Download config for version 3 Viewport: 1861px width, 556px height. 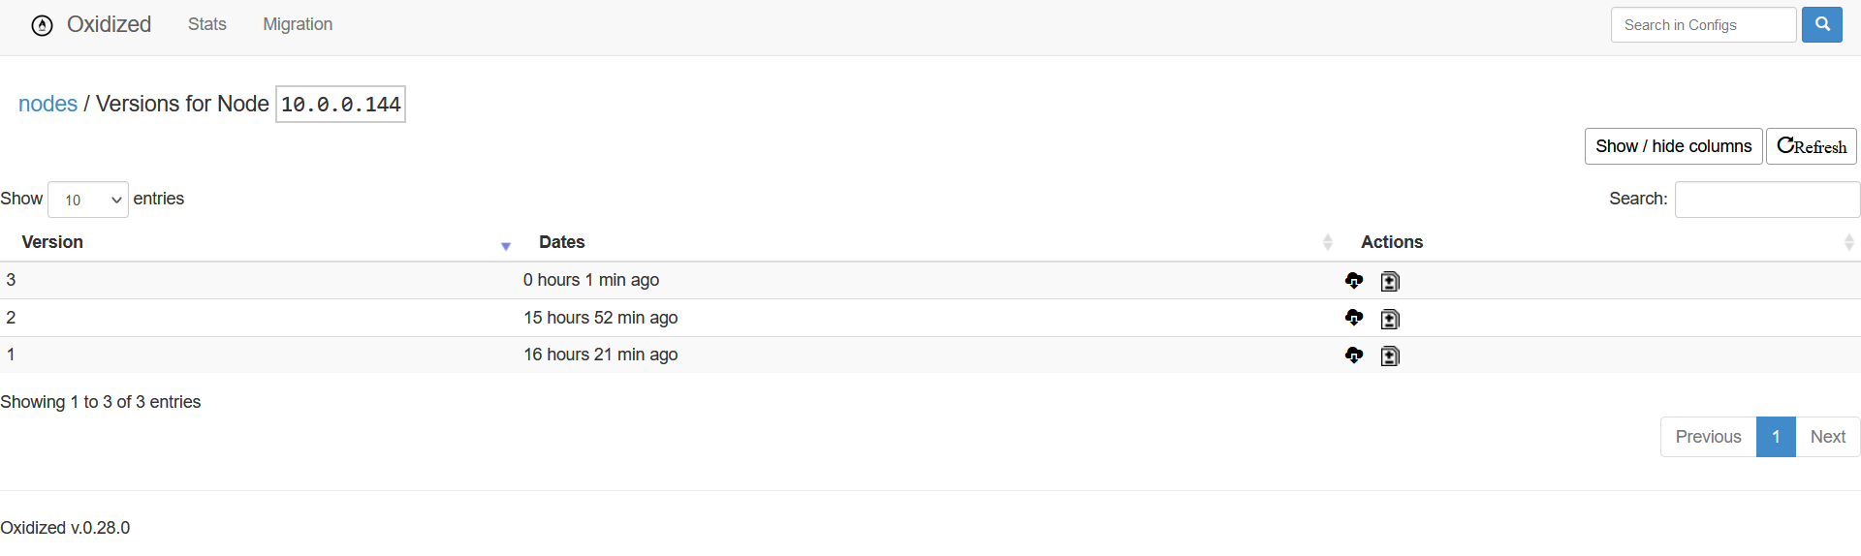coord(1354,281)
